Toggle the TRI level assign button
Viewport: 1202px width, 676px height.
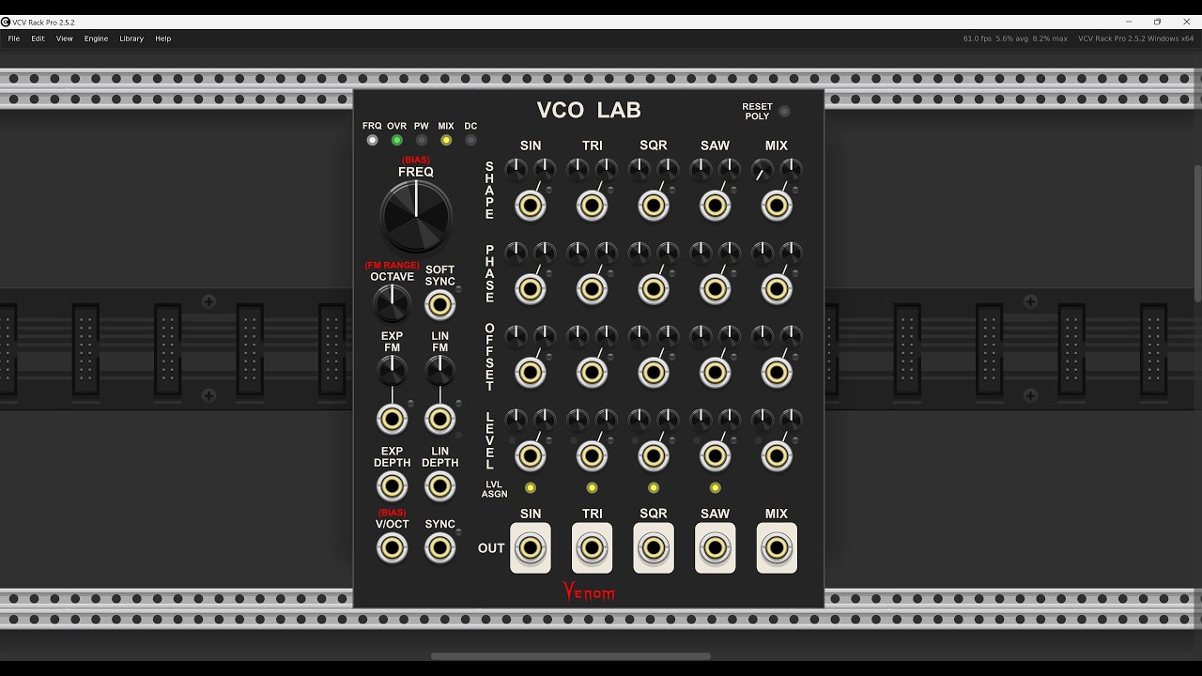tap(592, 487)
